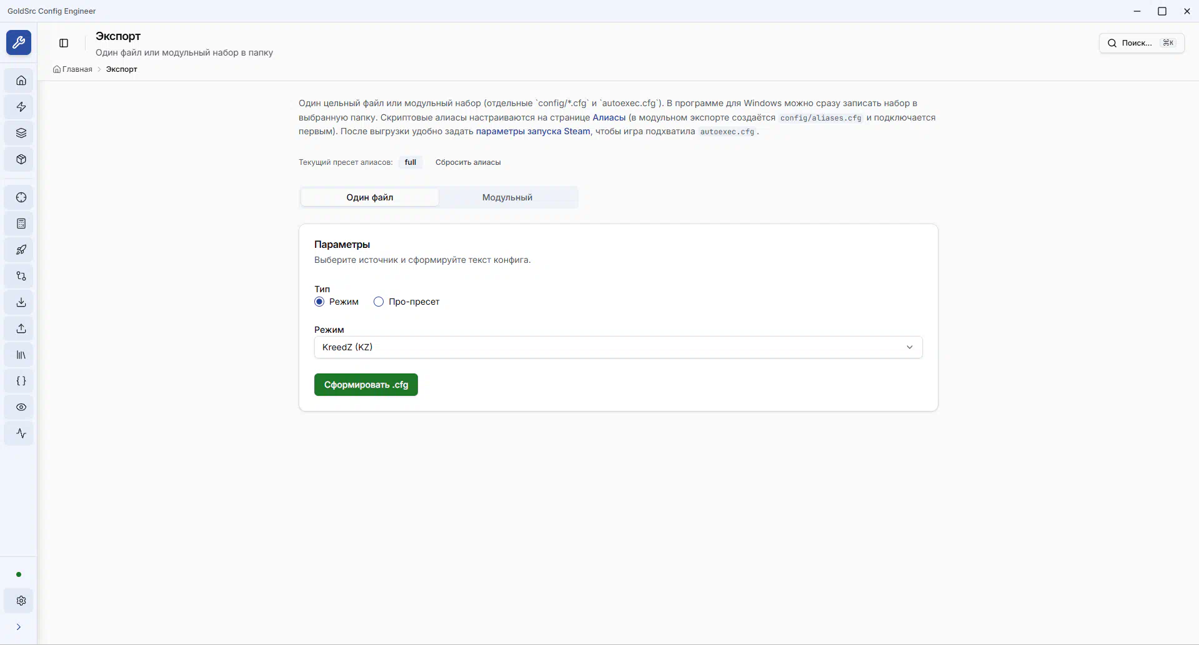Viewport: 1199px width, 645px height.
Task: Open the rocket launch sidebar icon
Action: (x=21, y=250)
